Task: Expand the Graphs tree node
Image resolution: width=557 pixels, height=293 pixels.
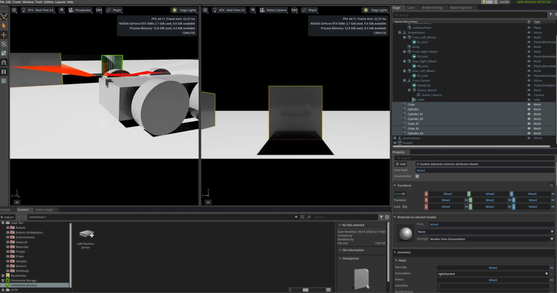Action: click(x=395, y=143)
